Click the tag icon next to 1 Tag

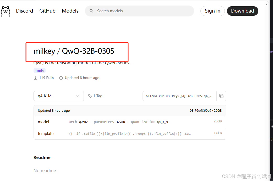point(90,96)
